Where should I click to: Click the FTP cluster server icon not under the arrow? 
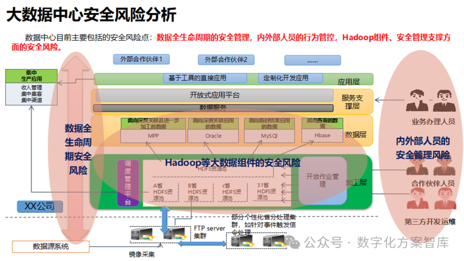click(143, 234)
